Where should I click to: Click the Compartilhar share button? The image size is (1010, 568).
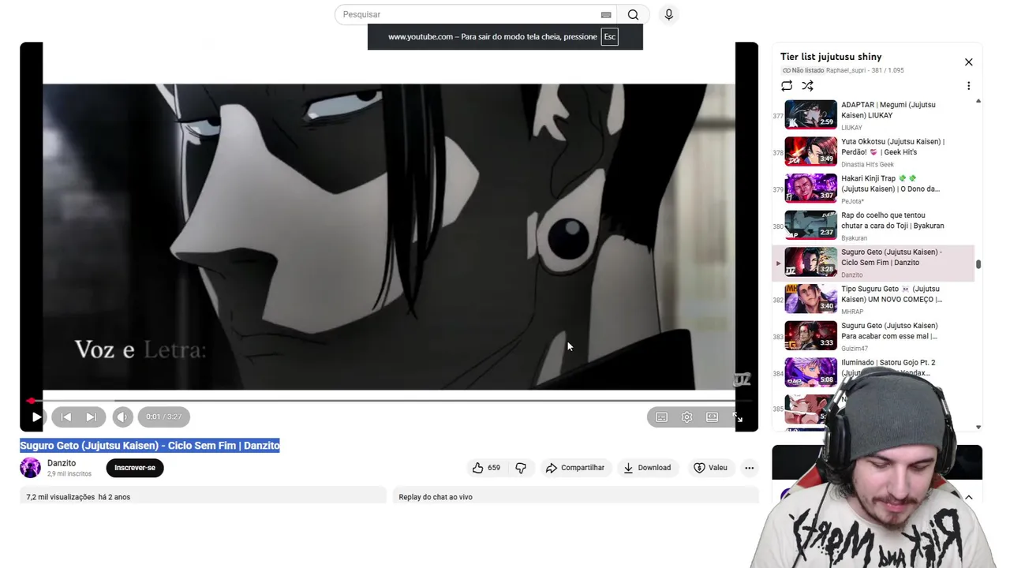tap(575, 468)
